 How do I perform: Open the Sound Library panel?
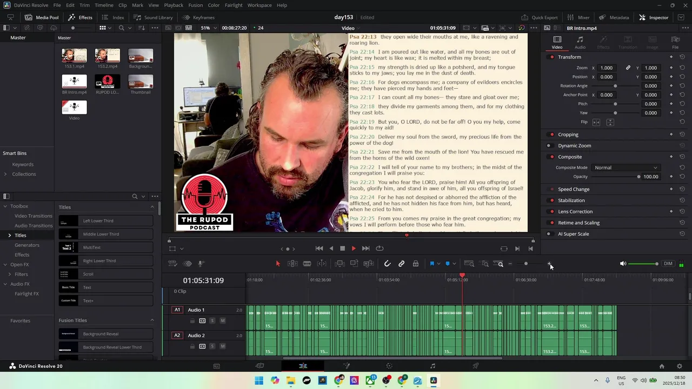click(x=152, y=17)
